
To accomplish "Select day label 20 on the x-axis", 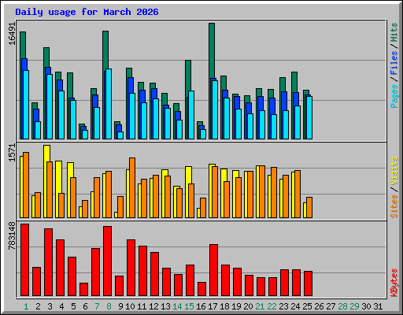I will pyautogui.click(x=248, y=306).
